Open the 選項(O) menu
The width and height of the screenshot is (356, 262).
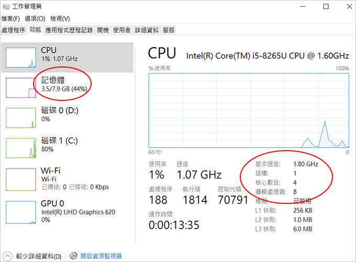[35, 19]
